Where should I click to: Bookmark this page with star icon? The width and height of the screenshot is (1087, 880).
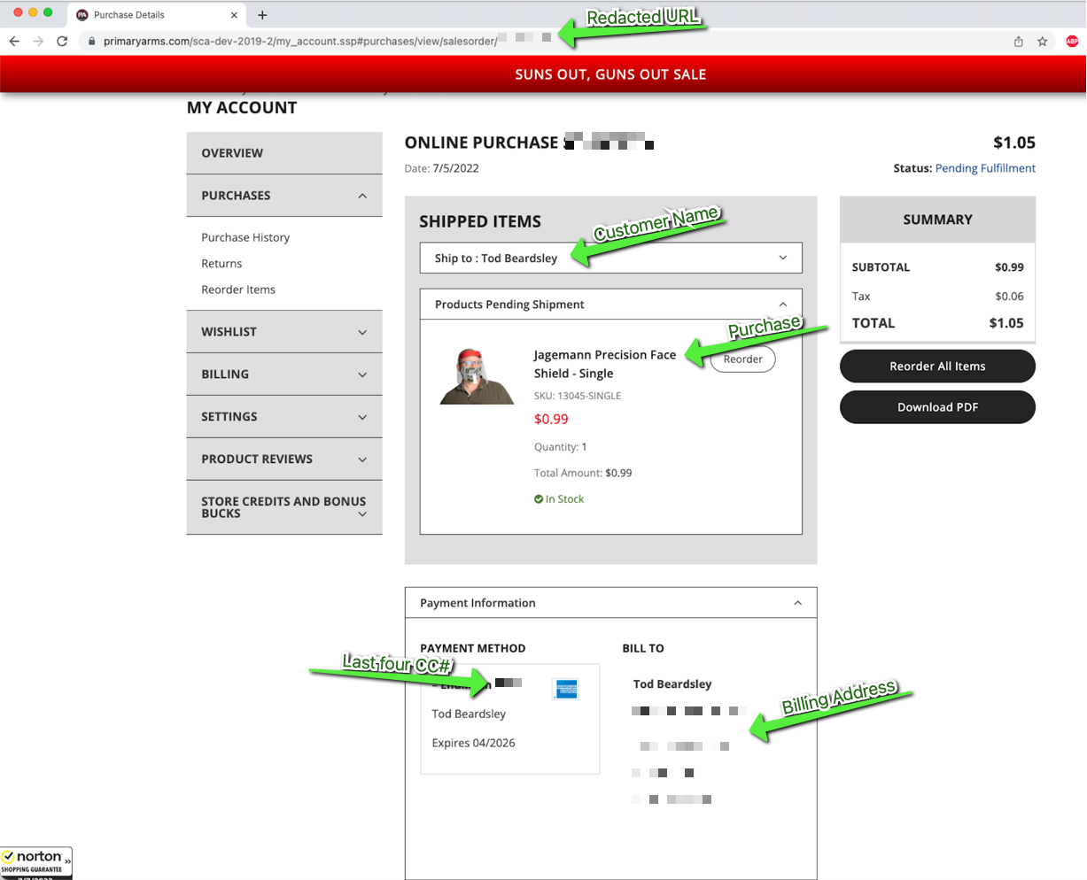click(1043, 41)
